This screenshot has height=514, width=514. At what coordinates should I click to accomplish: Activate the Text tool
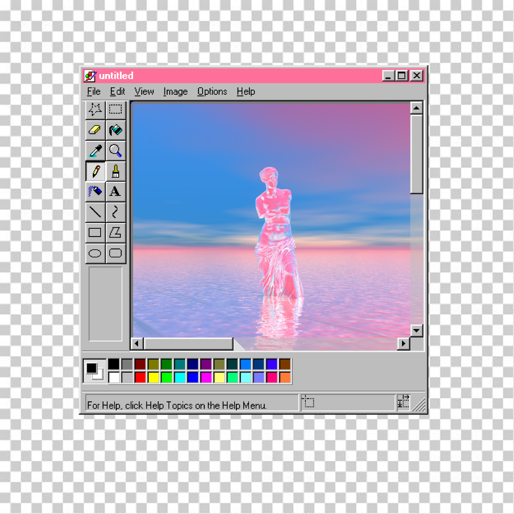point(116,191)
